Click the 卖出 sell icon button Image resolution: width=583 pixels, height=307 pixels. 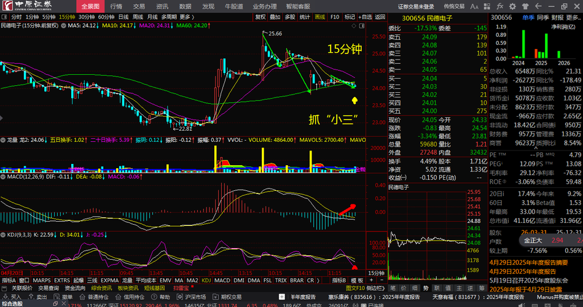click(38, 297)
